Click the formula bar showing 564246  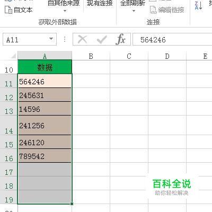tap(172, 39)
